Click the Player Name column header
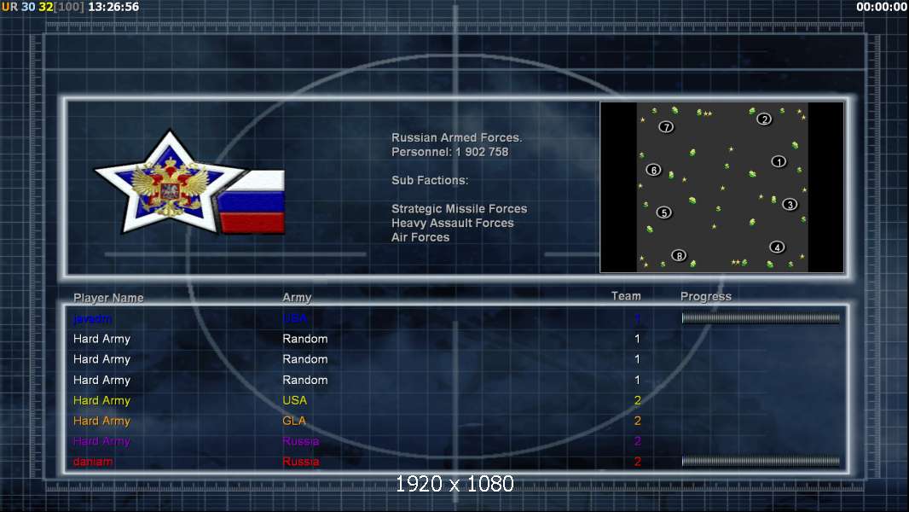 (x=108, y=298)
